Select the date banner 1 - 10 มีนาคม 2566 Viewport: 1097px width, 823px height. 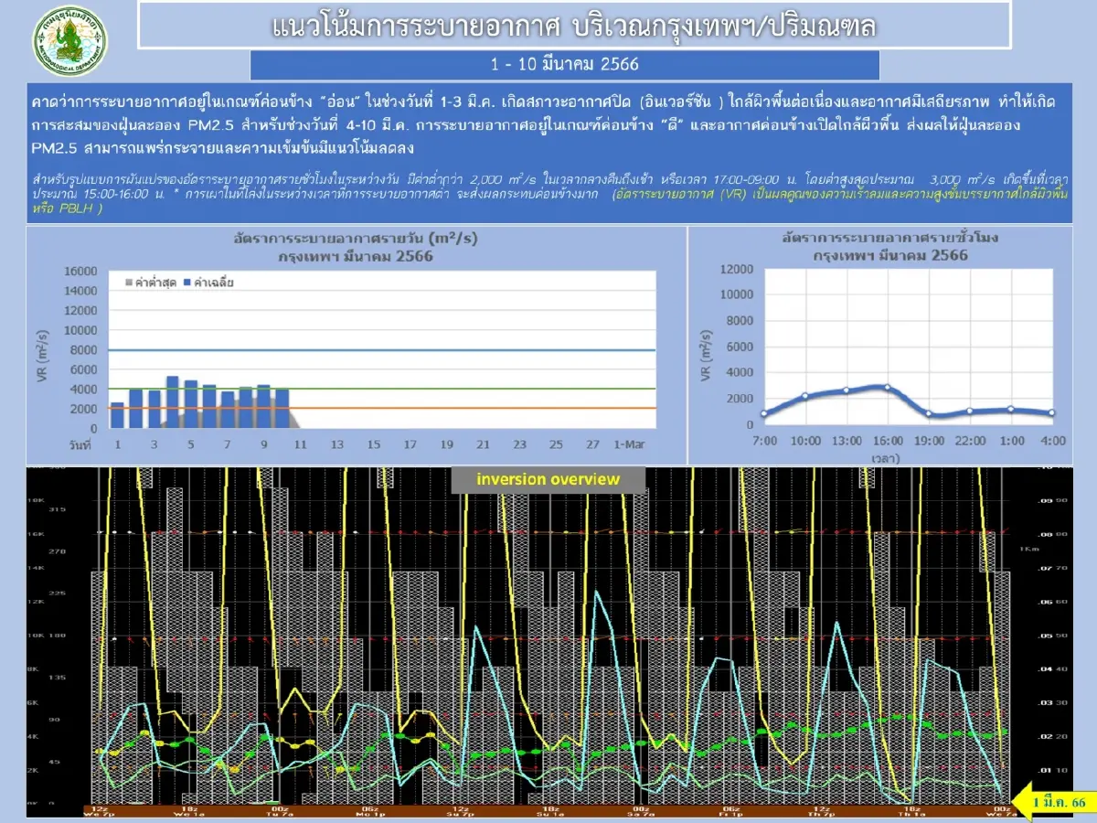tap(564, 65)
